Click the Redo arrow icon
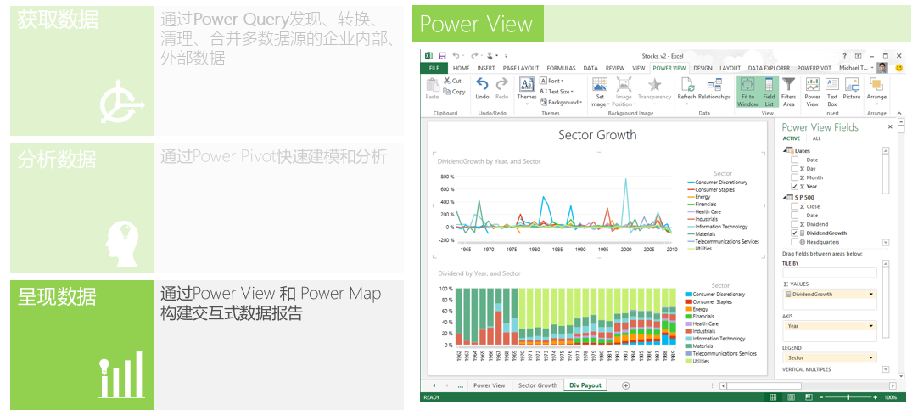This screenshot has width=918, height=416. pos(501,84)
